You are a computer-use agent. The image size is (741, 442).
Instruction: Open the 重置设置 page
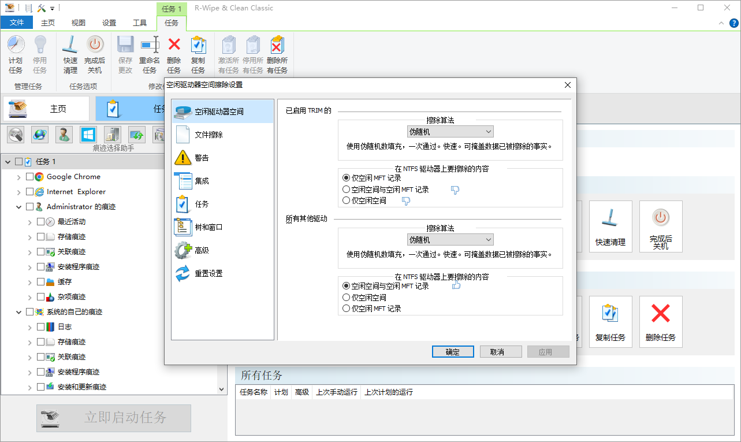click(222, 273)
